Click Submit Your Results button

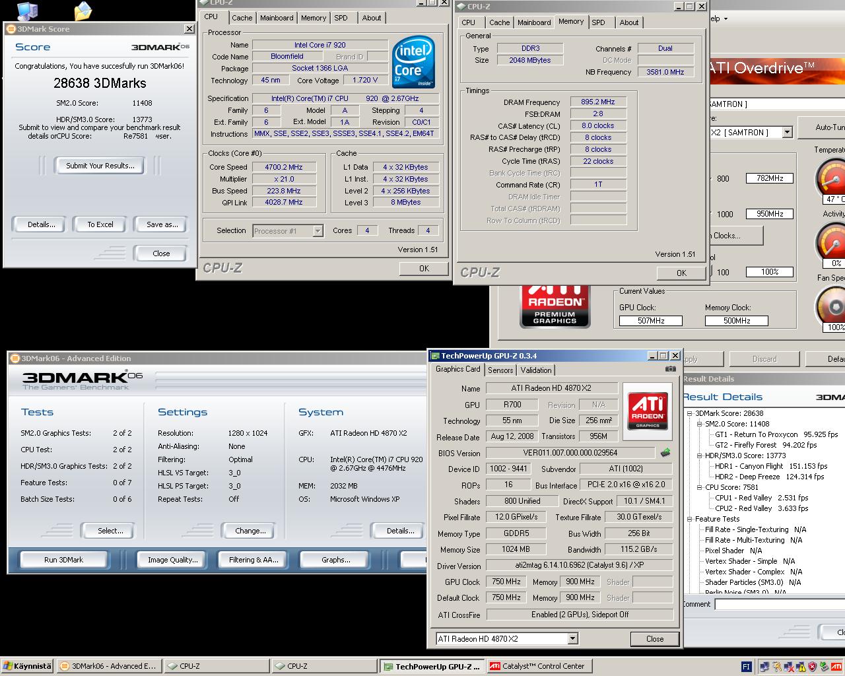pos(100,166)
